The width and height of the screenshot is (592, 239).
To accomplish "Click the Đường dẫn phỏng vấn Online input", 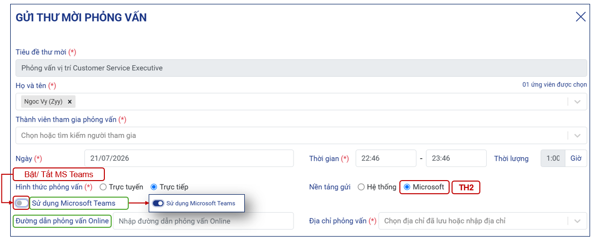I will (203, 221).
